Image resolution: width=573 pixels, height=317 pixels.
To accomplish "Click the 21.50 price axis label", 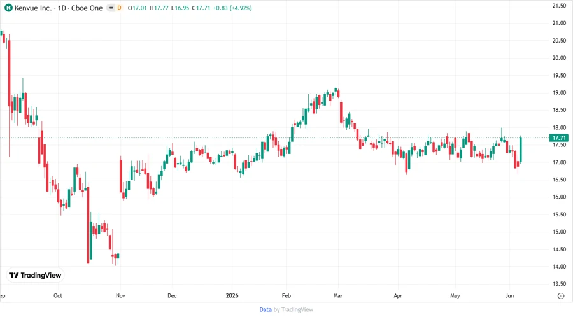I will click(559, 6).
